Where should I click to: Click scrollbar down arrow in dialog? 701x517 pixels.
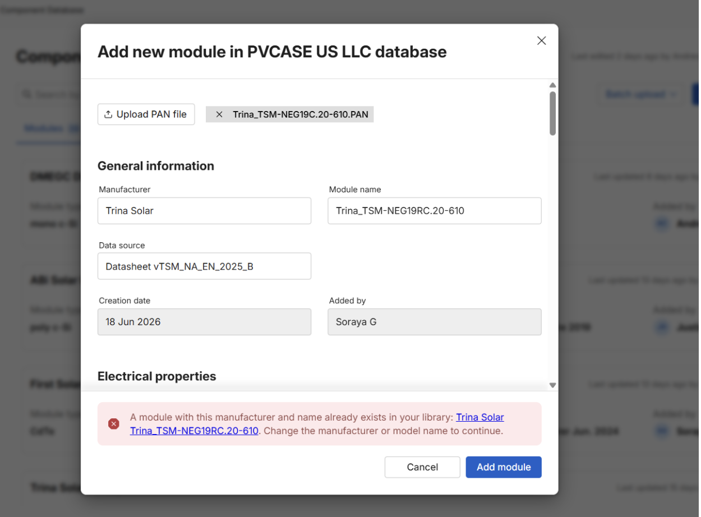(x=552, y=385)
